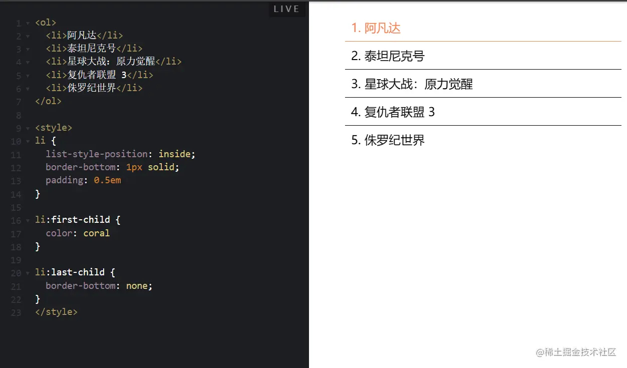This screenshot has width=627, height=368.
Task: Click fold arrow beside line 2
Action: 28,37
